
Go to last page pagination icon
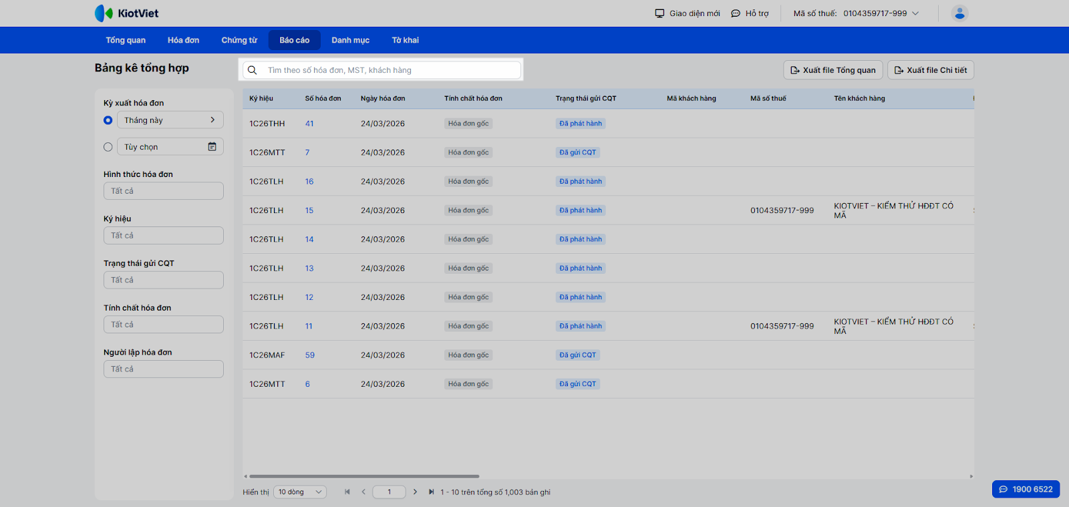tap(431, 492)
